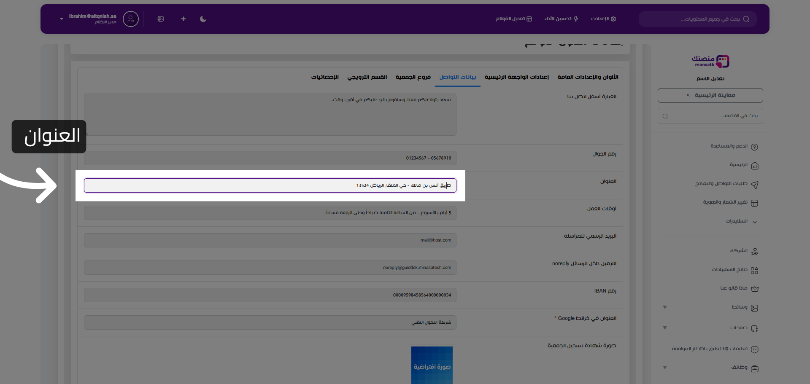Click the تعديل الاسم link under the logo
Screen dimensions: 810x384
pos(710,79)
